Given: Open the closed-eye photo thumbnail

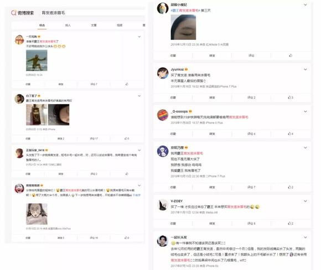Looking at the screenshot, I should pyautogui.click(x=183, y=27).
